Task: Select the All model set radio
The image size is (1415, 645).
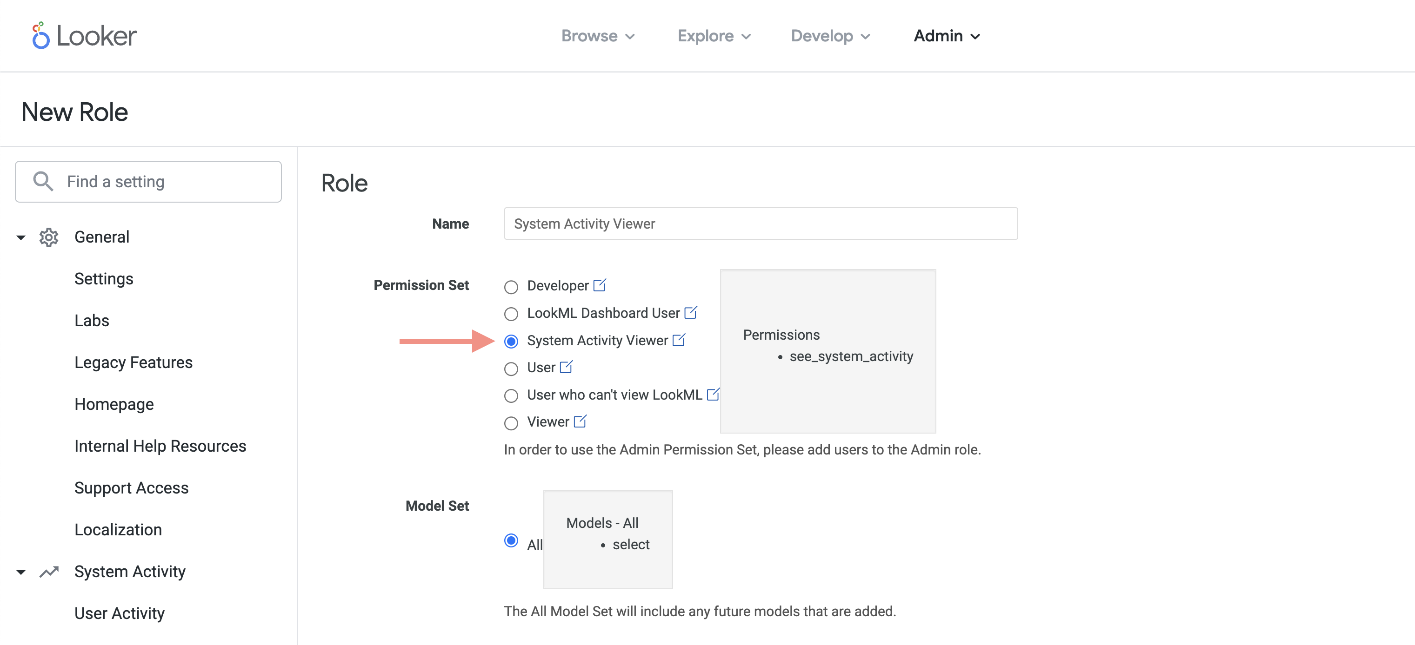Action: click(x=511, y=541)
